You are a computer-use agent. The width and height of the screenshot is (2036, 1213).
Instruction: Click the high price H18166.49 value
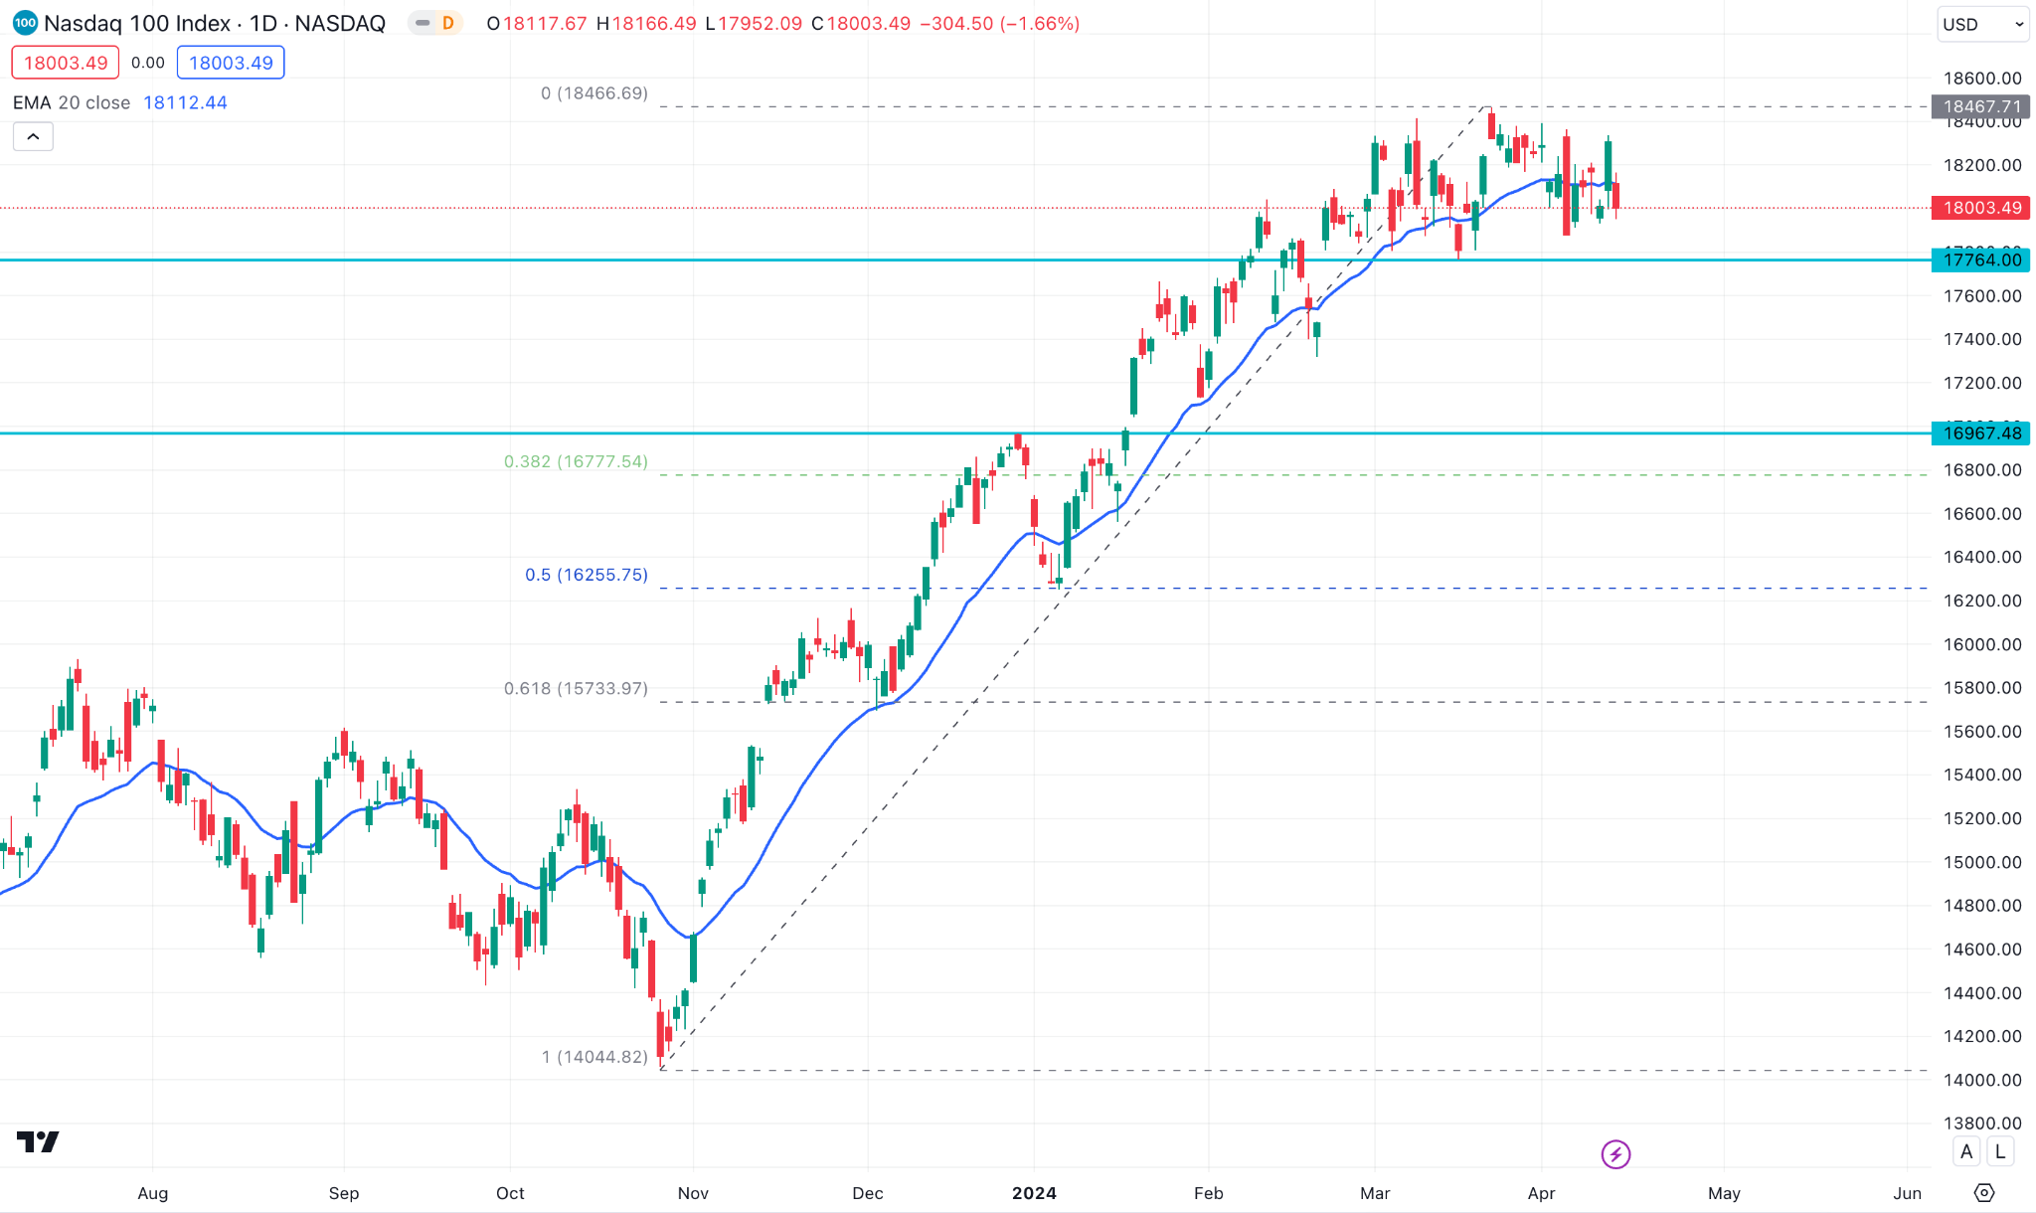[x=646, y=23]
